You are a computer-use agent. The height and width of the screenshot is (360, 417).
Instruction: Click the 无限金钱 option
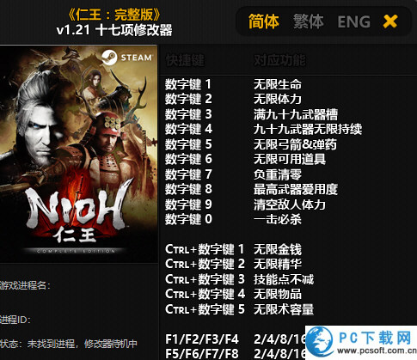(x=278, y=249)
